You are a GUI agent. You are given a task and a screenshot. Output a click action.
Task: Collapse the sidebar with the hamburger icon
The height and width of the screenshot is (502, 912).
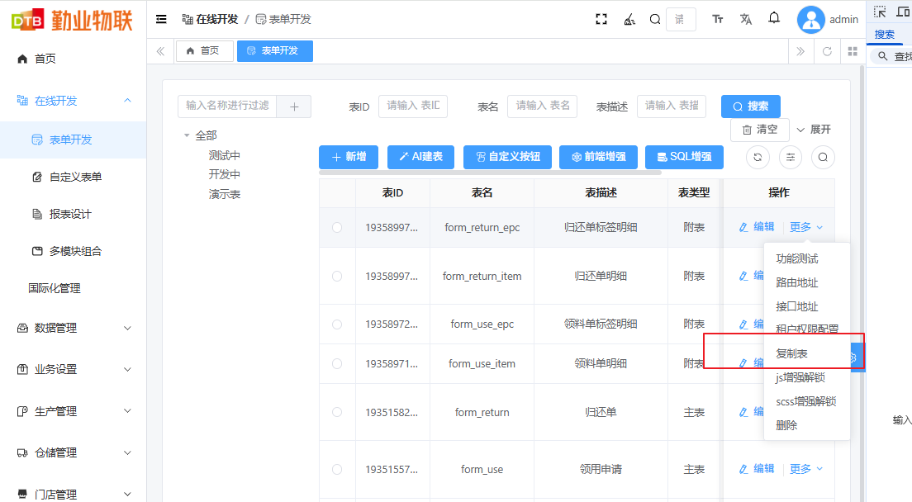(x=161, y=19)
